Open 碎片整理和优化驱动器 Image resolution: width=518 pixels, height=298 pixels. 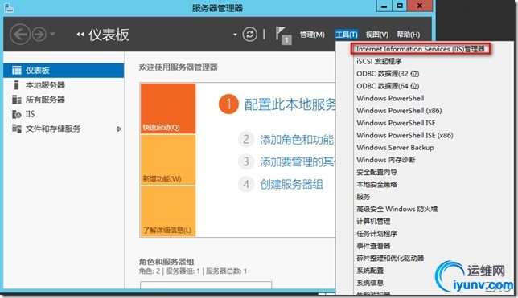(390, 258)
